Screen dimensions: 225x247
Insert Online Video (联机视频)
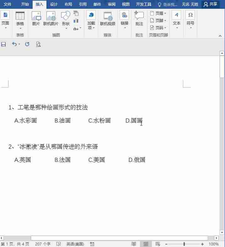[x=108, y=19]
